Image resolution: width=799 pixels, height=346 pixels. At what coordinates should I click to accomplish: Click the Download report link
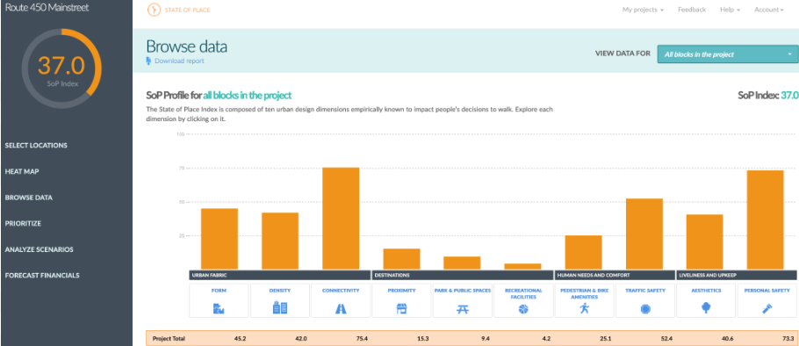[x=179, y=61]
